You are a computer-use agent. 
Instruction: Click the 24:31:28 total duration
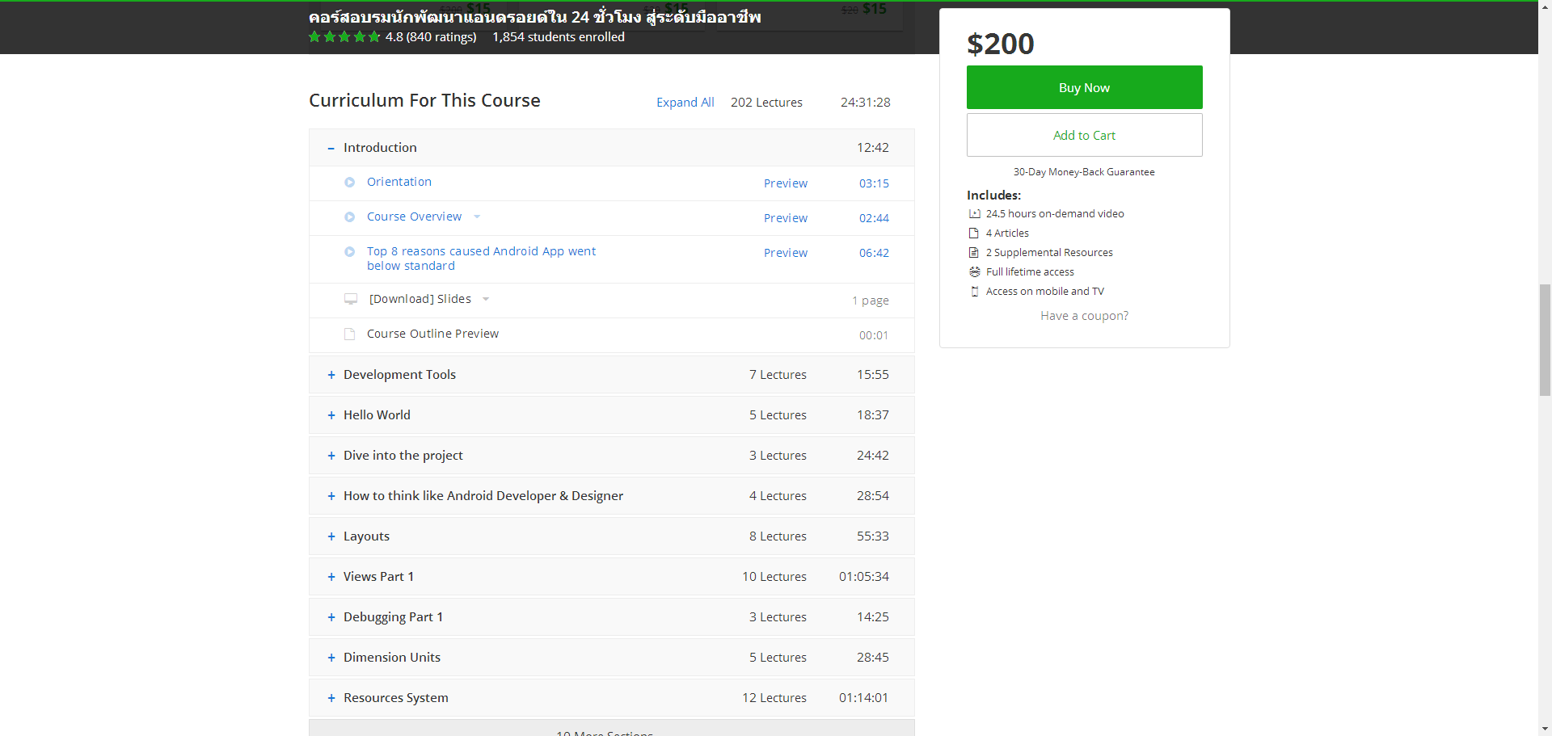[x=865, y=103]
